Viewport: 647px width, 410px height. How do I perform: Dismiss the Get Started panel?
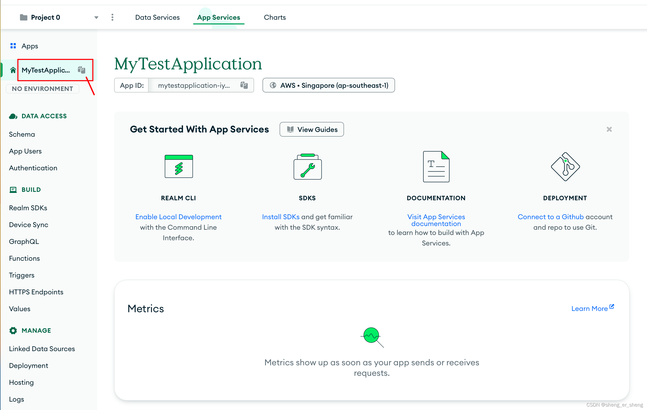[x=609, y=129]
